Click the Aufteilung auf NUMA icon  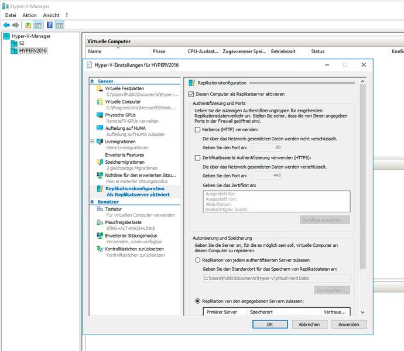100,128
